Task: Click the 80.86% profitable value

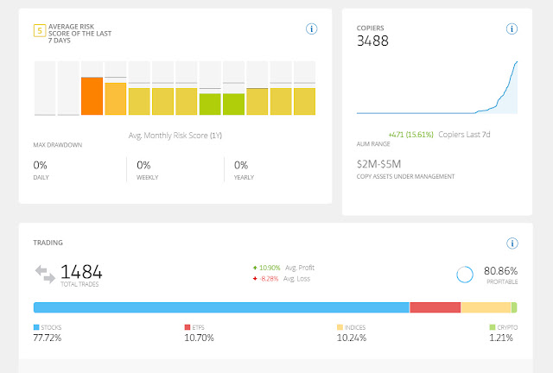Action: click(500, 271)
